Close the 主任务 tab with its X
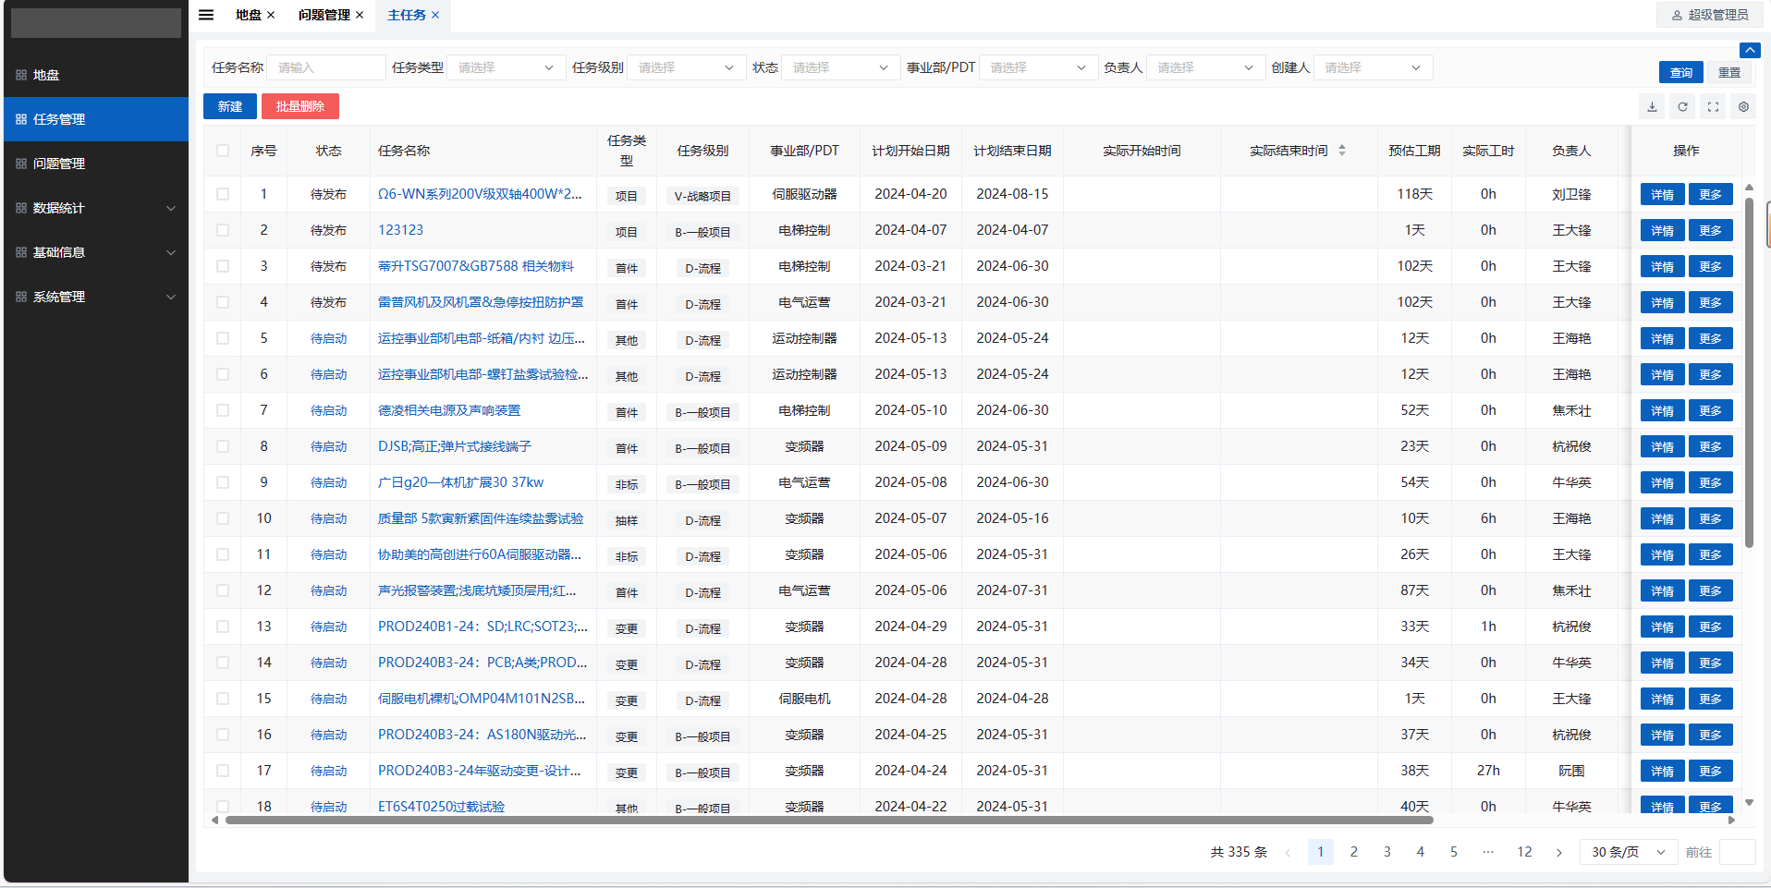This screenshot has width=1771, height=888. pos(435,15)
